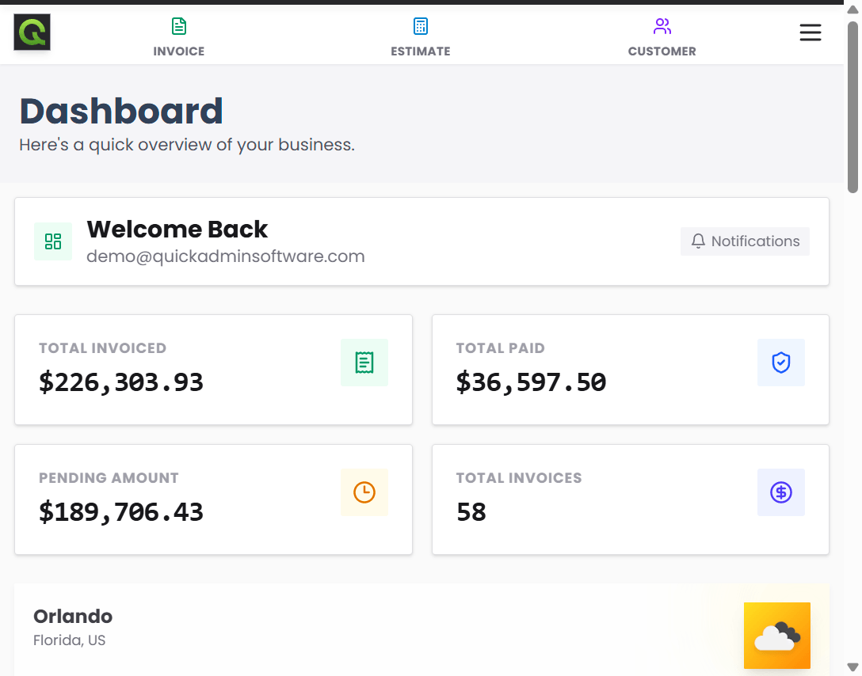Open the Estimate calculator icon
The width and height of the screenshot is (862, 676).
(x=421, y=26)
